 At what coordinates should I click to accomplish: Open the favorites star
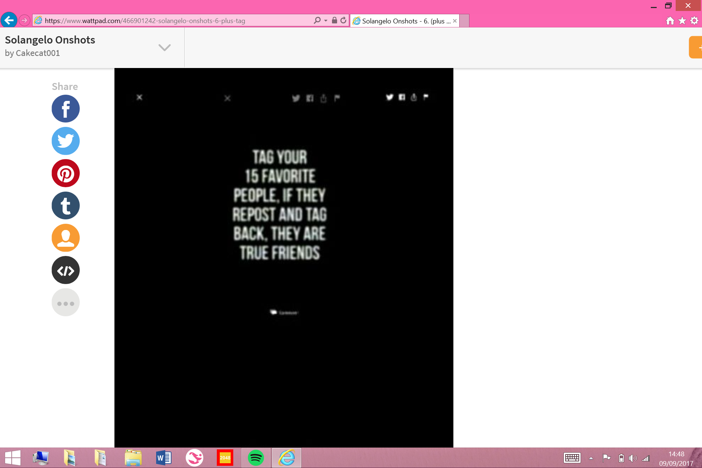click(682, 21)
